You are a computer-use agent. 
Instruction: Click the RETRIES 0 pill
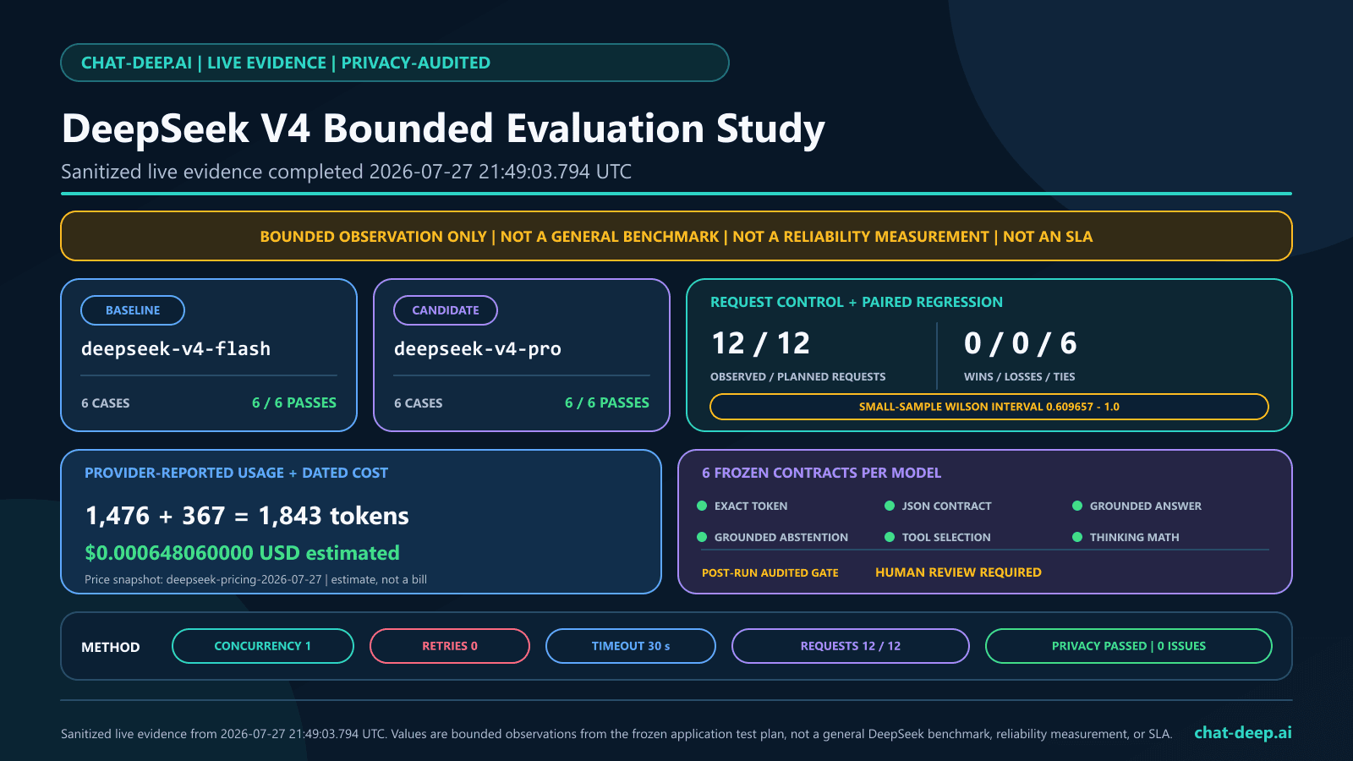click(450, 646)
